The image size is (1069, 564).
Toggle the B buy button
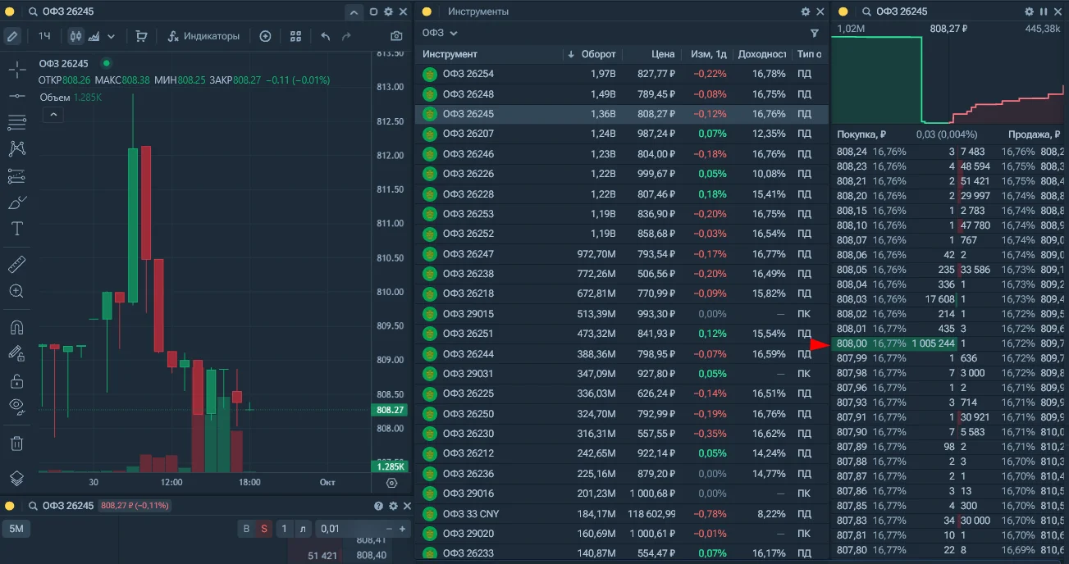click(x=246, y=529)
